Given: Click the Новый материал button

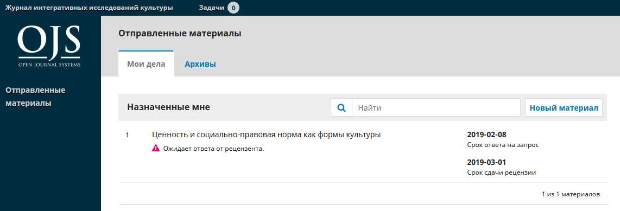Looking at the screenshot, I should coord(564,107).
